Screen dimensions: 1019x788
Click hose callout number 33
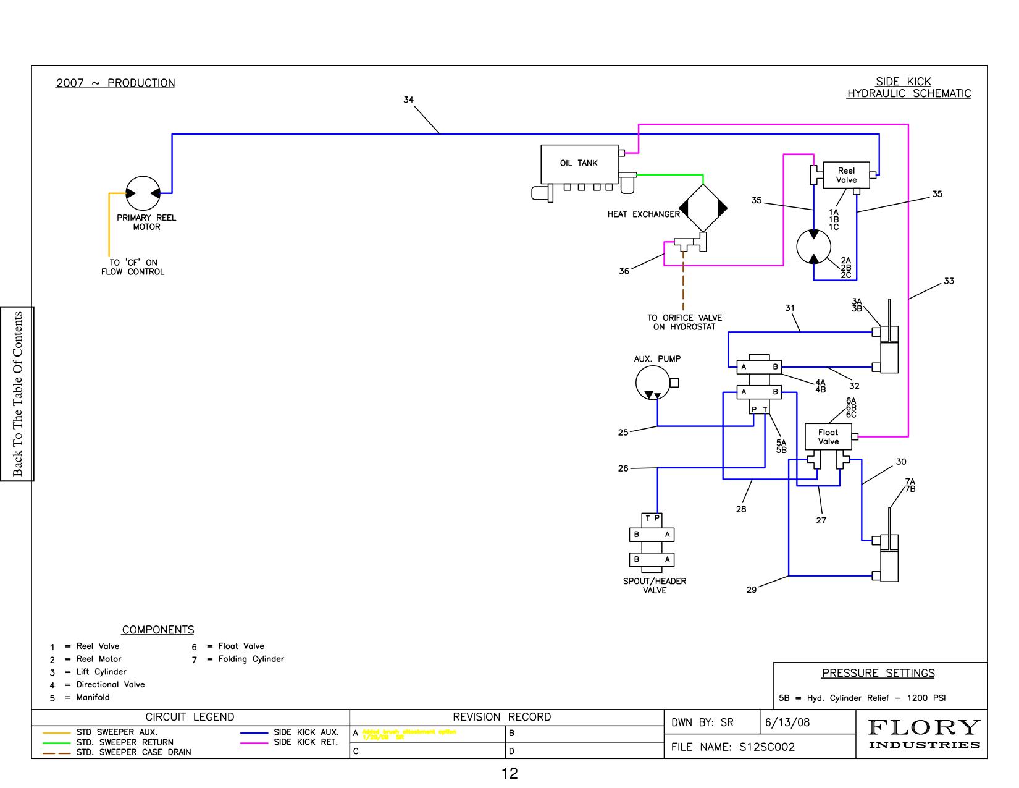point(949,281)
